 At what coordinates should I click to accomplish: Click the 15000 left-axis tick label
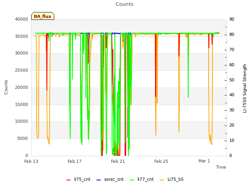21,104
